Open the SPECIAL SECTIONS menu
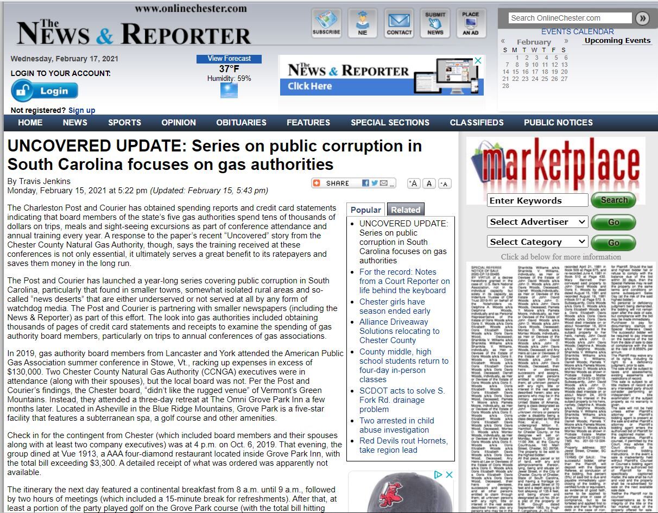The height and width of the screenshot is (513, 658). tap(390, 123)
